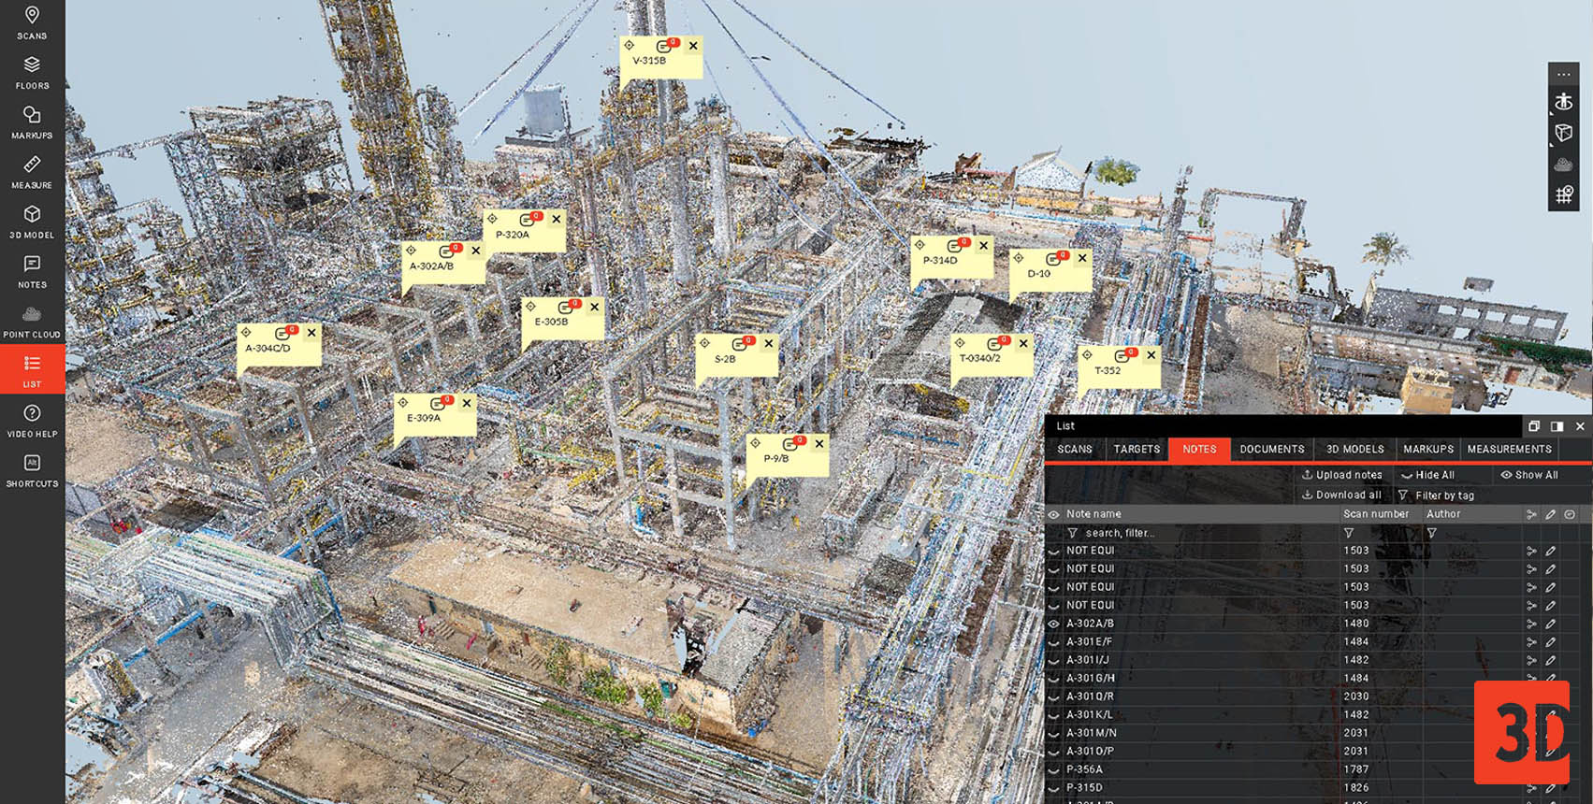Show the hidden A-301E/F note

pyautogui.click(x=1053, y=642)
